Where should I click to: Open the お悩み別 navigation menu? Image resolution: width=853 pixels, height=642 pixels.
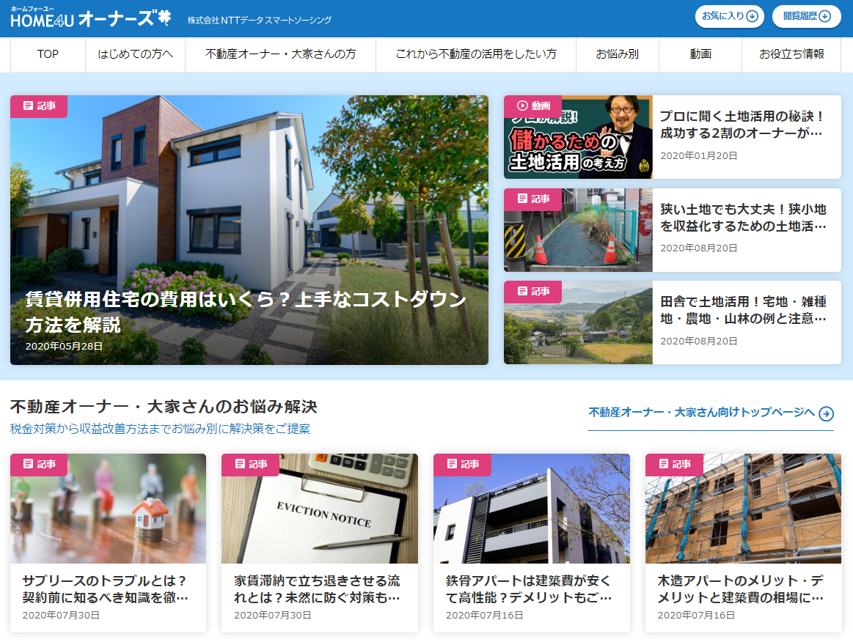click(617, 53)
